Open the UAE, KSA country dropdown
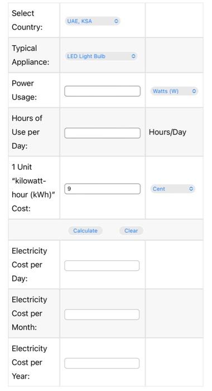 93,21
